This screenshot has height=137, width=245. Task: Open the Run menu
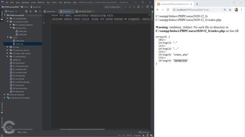click(x=49, y=3)
